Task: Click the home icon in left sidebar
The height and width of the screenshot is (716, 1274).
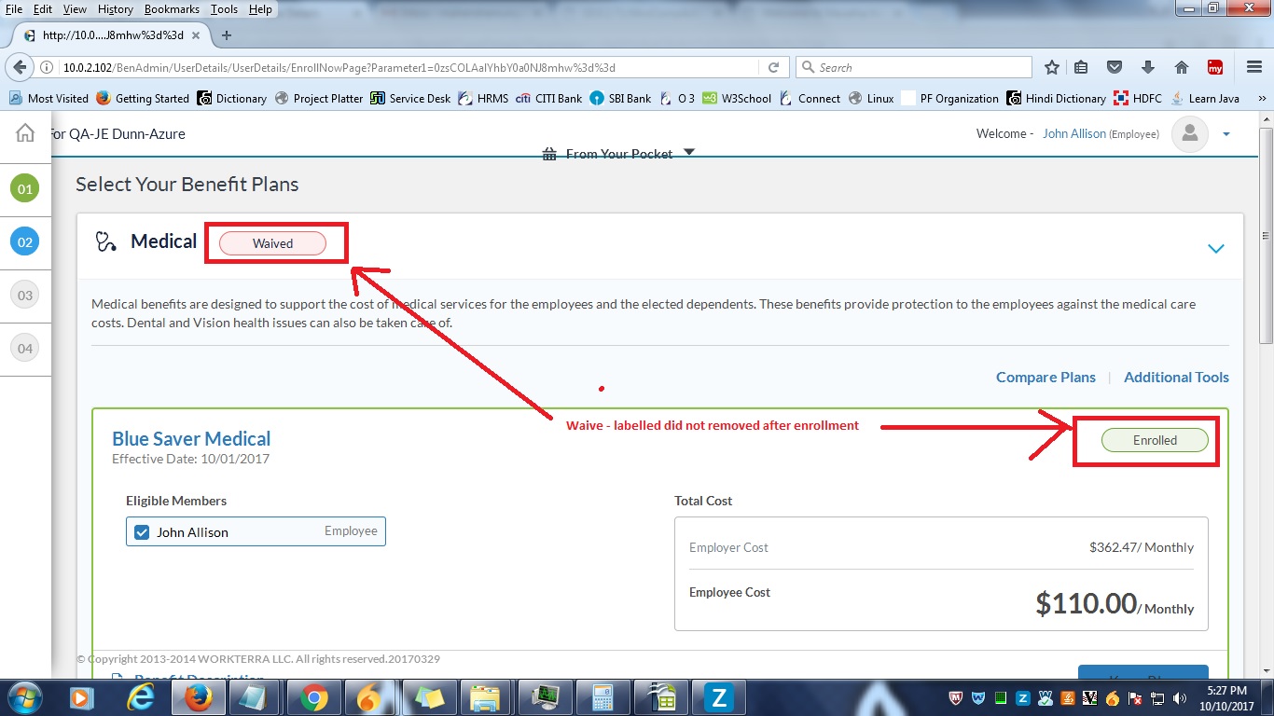Action: click(25, 132)
